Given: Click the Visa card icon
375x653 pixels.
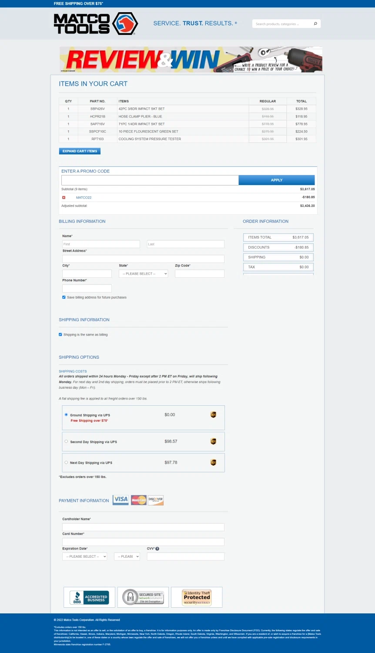Looking at the screenshot, I should [x=121, y=500].
